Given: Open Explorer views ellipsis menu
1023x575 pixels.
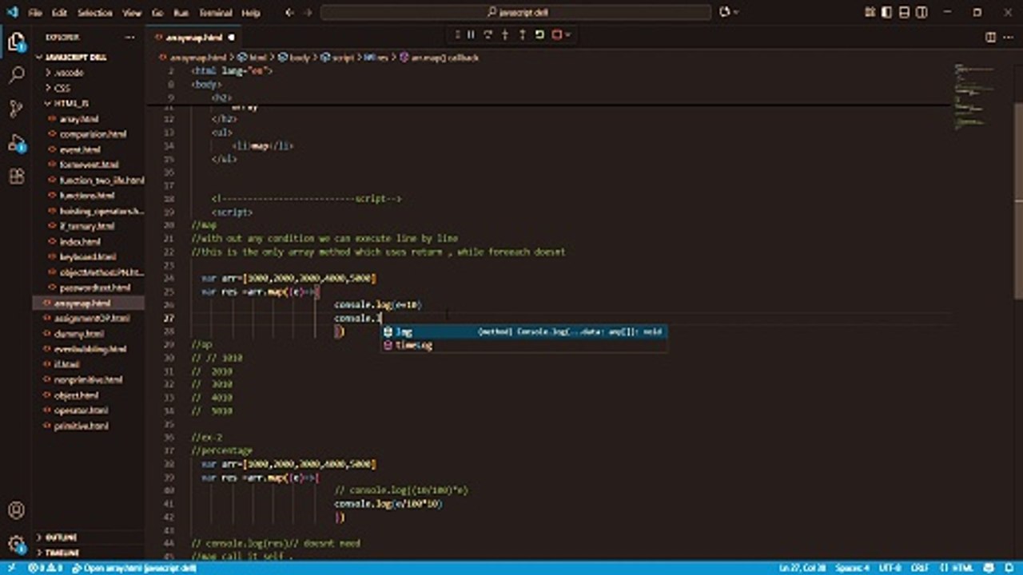Looking at the screenshot, I should point(130,38).
